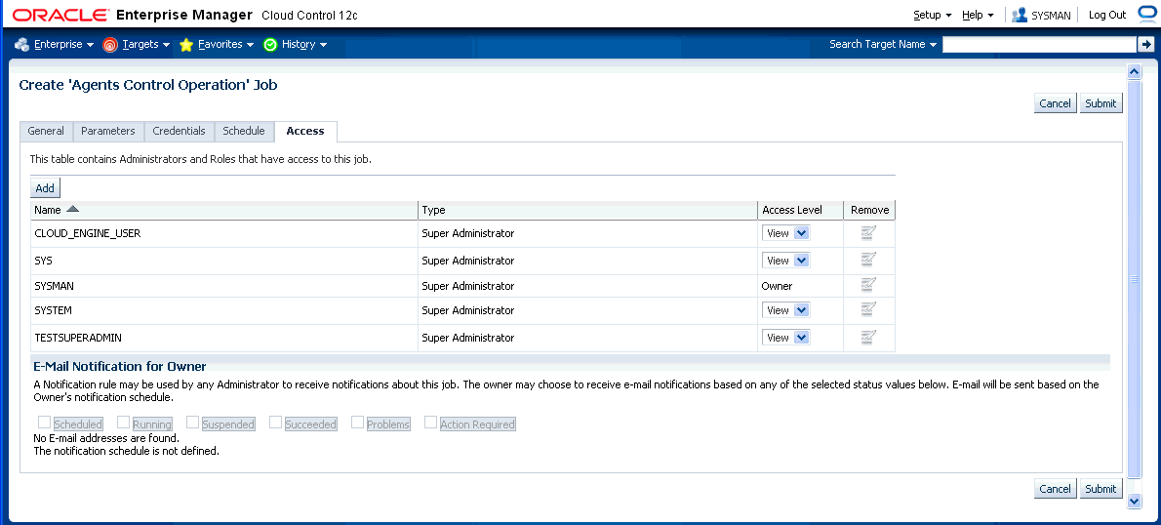Click the search target name input field
Screen dimensions: 1161x525
(1039, 45)
